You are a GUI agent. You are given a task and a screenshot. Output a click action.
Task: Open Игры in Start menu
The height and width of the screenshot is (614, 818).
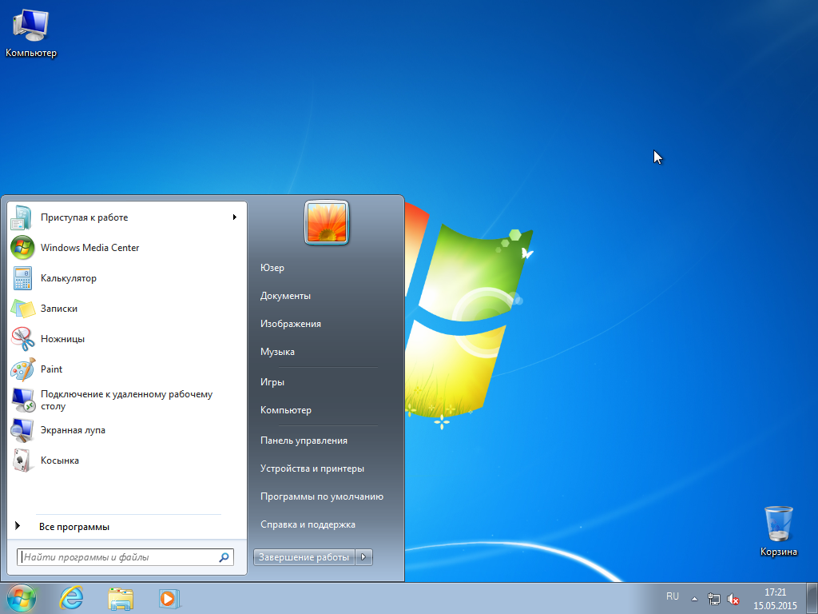pos(272,382)
